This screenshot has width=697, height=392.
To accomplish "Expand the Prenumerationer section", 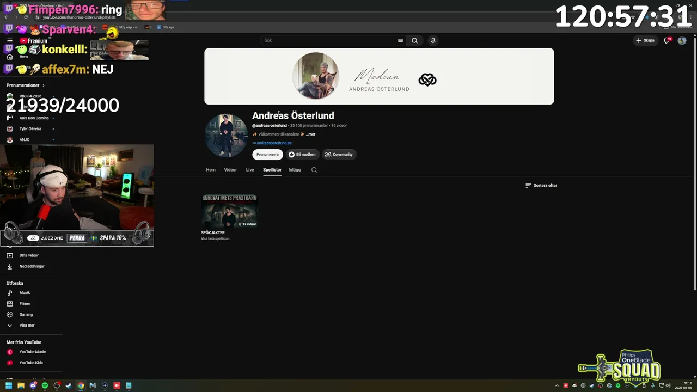I will click(x=26, y=85).
